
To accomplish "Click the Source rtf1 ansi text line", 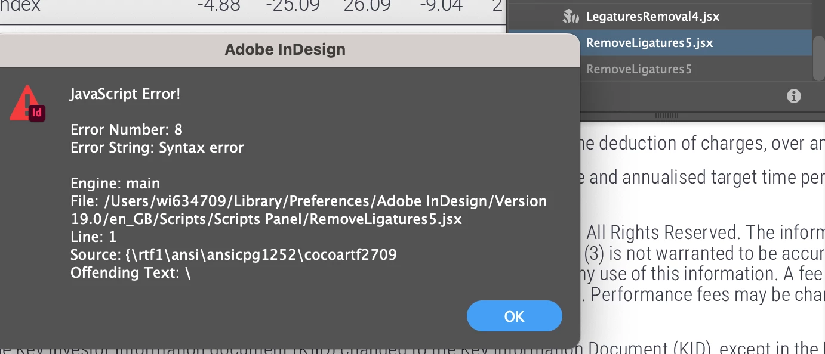I will [233, 254].
